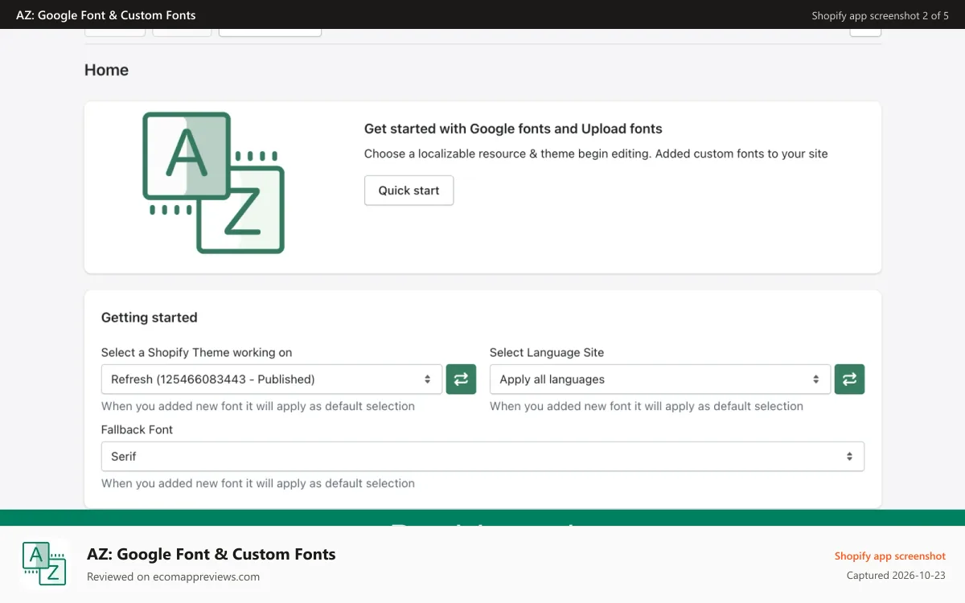
Task: Click the small AZ app icon in the footer
Action: tap(44, 564)
